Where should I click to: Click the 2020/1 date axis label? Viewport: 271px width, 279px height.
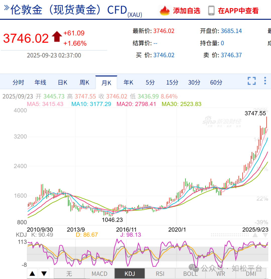[177, 230]
